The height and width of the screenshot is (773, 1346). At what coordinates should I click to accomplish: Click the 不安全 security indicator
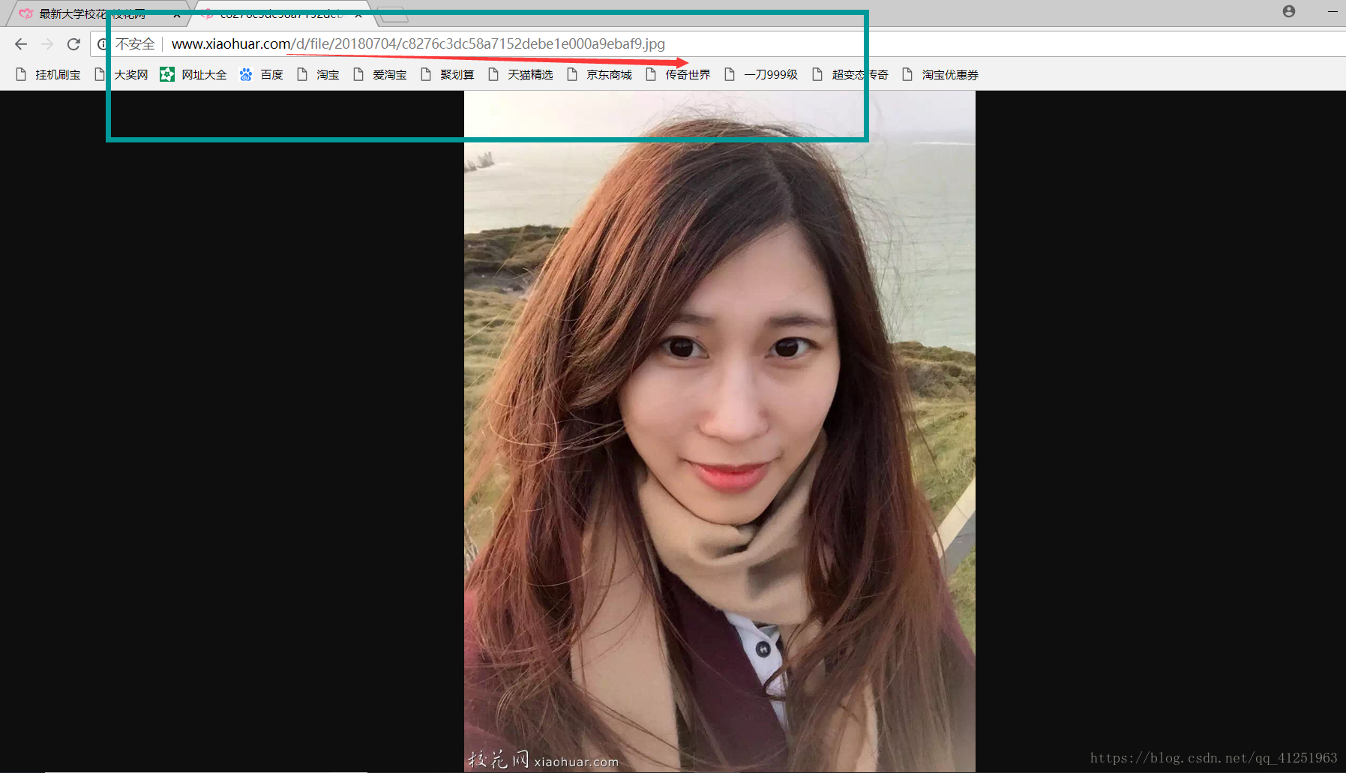tap(136, 44)
